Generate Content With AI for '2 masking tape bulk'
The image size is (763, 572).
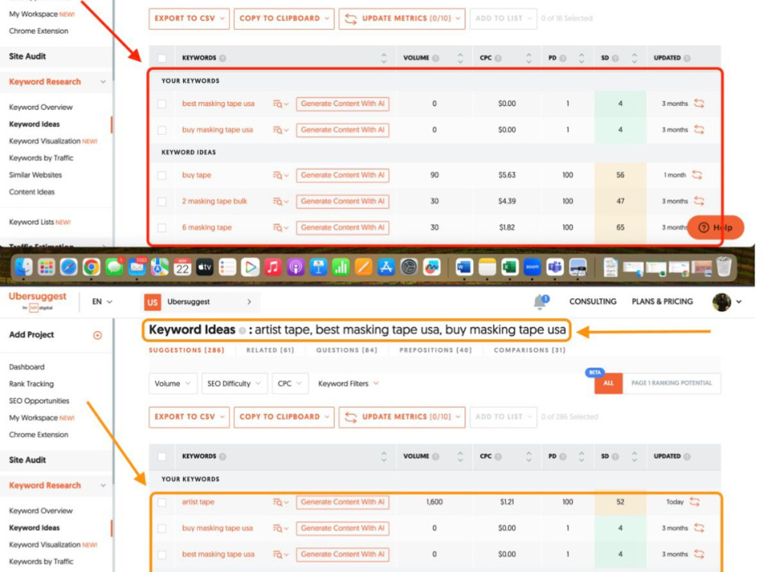pos(343,201)
